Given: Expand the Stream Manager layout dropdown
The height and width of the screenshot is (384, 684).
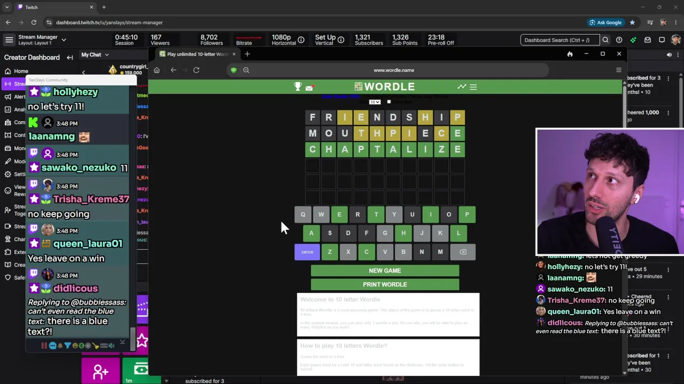Looking at the screenshot, I should [64, 39].
